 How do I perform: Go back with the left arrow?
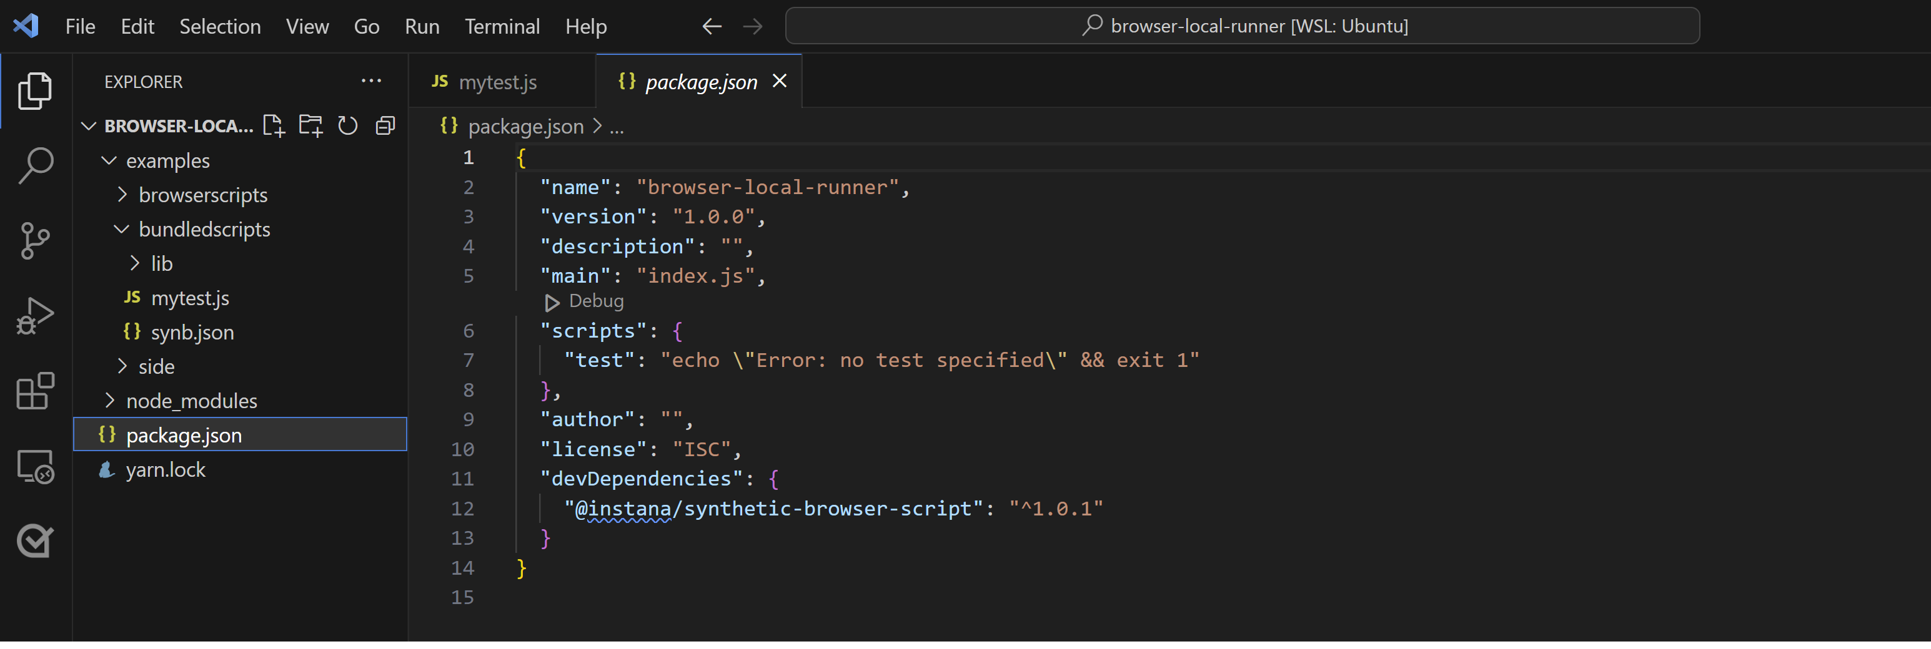click(x=712, y=27)
